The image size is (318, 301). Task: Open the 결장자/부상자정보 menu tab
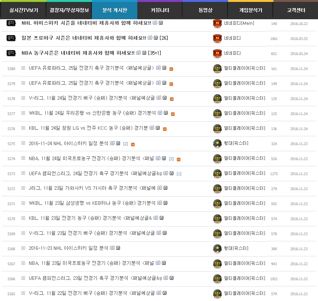[69, 10]
